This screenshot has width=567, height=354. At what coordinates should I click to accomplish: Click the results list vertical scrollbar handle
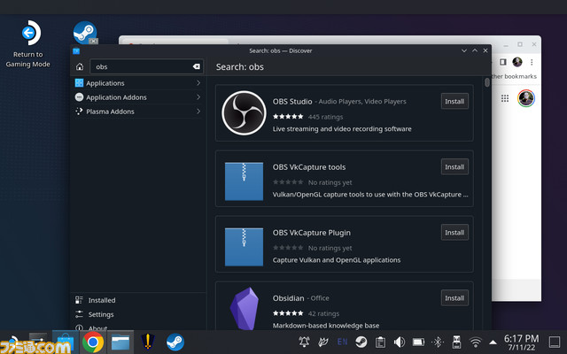[486, 82]
